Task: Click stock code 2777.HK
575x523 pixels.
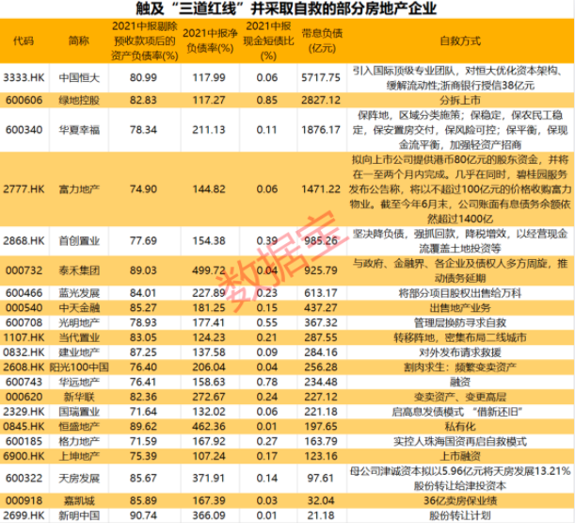Action: coord(24,189)
